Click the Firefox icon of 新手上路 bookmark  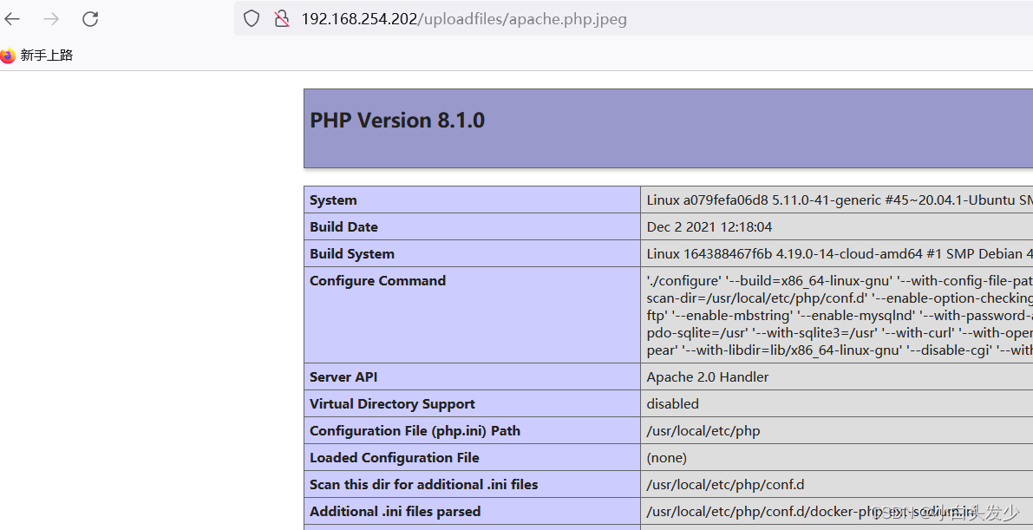(8, 56)
